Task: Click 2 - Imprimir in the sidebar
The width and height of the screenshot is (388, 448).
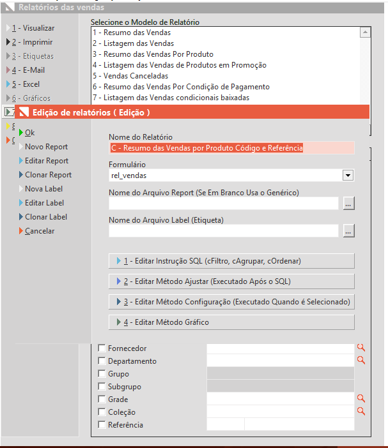Action: [29, 42]
